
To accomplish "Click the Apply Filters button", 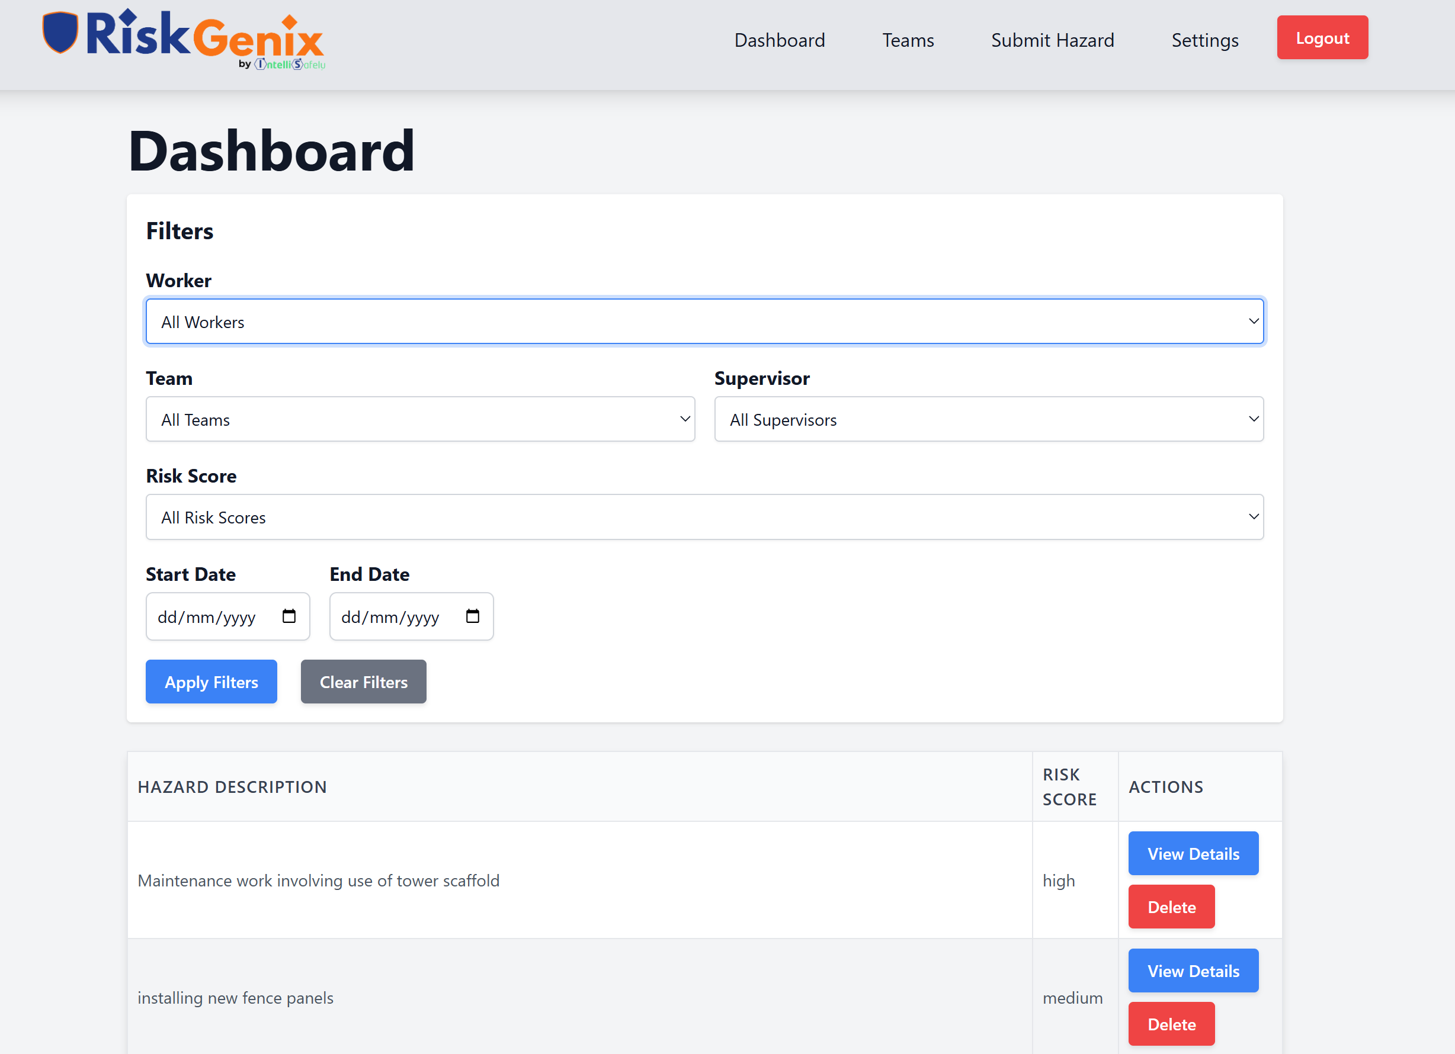I will pyautogui.click(x=211, y=682).
